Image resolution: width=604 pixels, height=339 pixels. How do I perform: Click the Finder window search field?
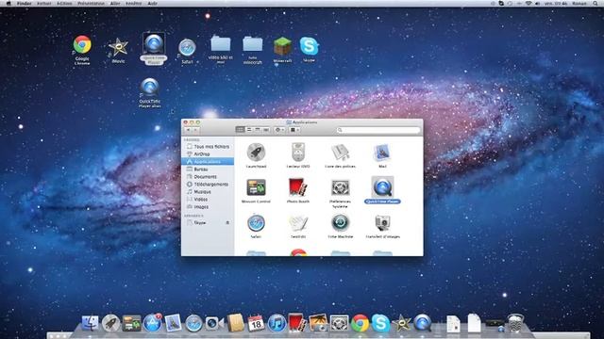[x=378, y=130]
